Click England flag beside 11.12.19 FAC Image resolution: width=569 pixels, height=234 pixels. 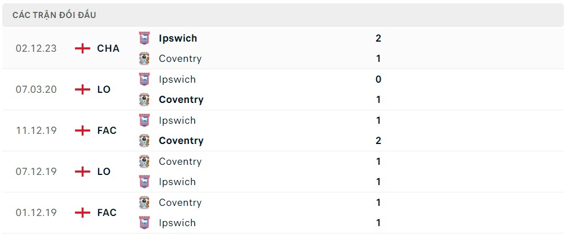82,130
